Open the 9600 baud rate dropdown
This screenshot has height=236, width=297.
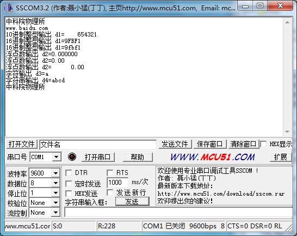(x=55, y=173)
